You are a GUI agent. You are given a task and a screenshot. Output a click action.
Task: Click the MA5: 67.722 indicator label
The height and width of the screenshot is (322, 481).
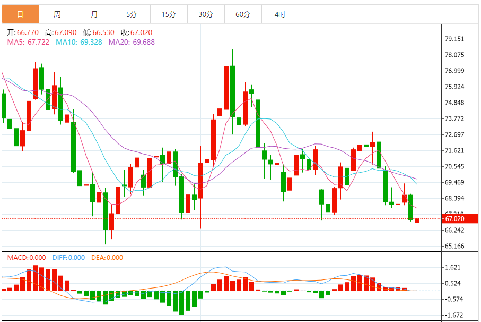coord(28,42)
